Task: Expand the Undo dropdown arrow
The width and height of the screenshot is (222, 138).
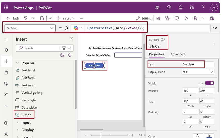Action: tap(34, 18)
